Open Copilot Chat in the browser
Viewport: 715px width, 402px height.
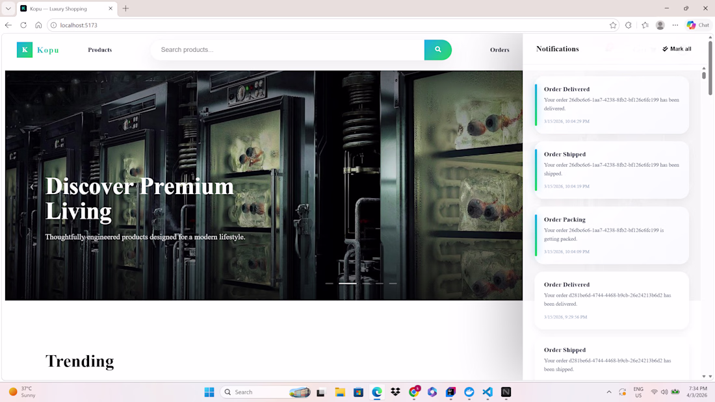(x=698, y=25)
